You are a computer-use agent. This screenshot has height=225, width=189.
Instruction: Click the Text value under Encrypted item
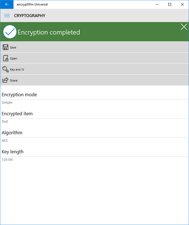tap(5, 121)
